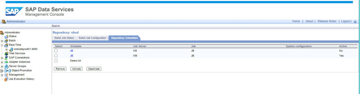Screen dimensions: 360x94
Task: Open the JB schedule link with Active Yes
Action: [72, 56]
